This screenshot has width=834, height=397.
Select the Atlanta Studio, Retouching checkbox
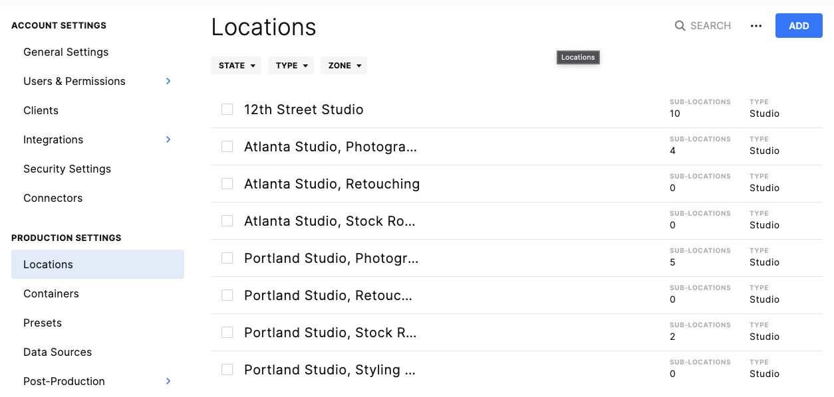[227, 183]
